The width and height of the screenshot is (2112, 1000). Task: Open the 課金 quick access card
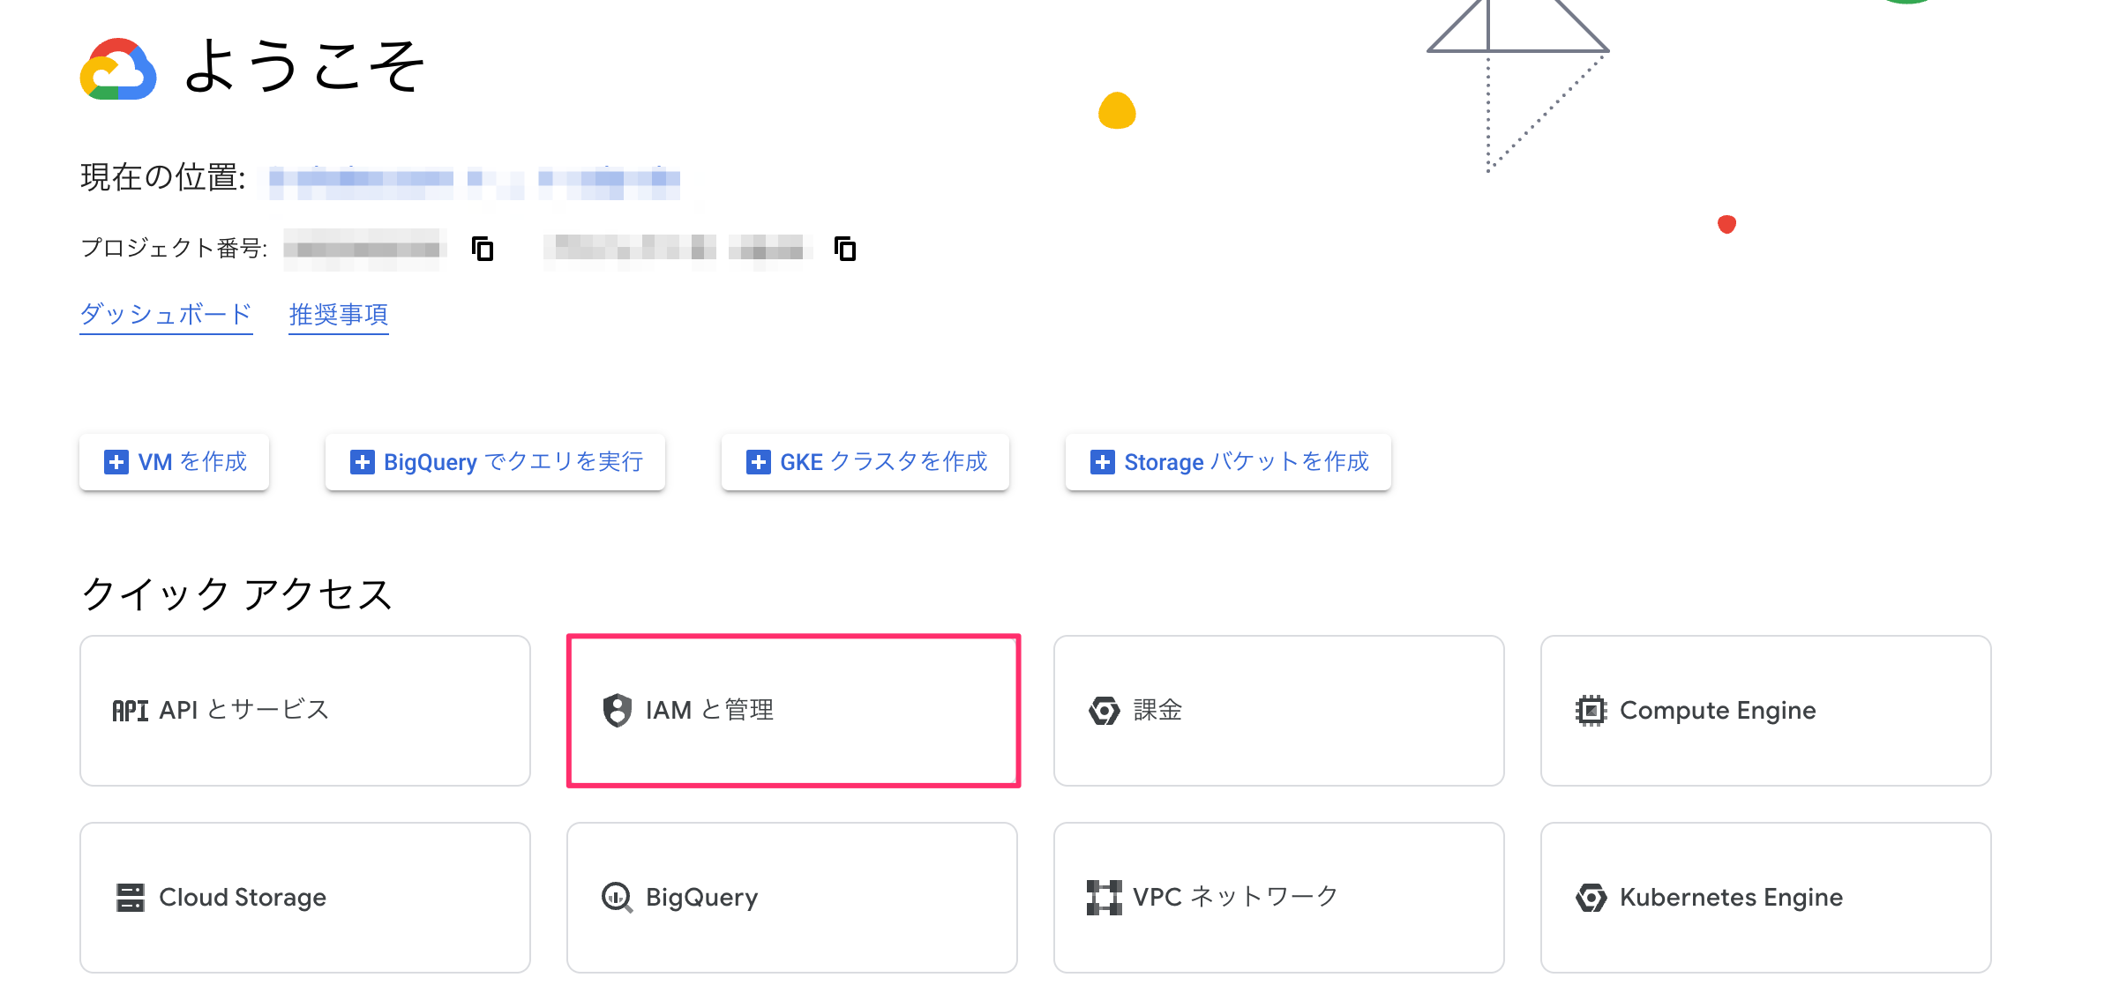1279,711
